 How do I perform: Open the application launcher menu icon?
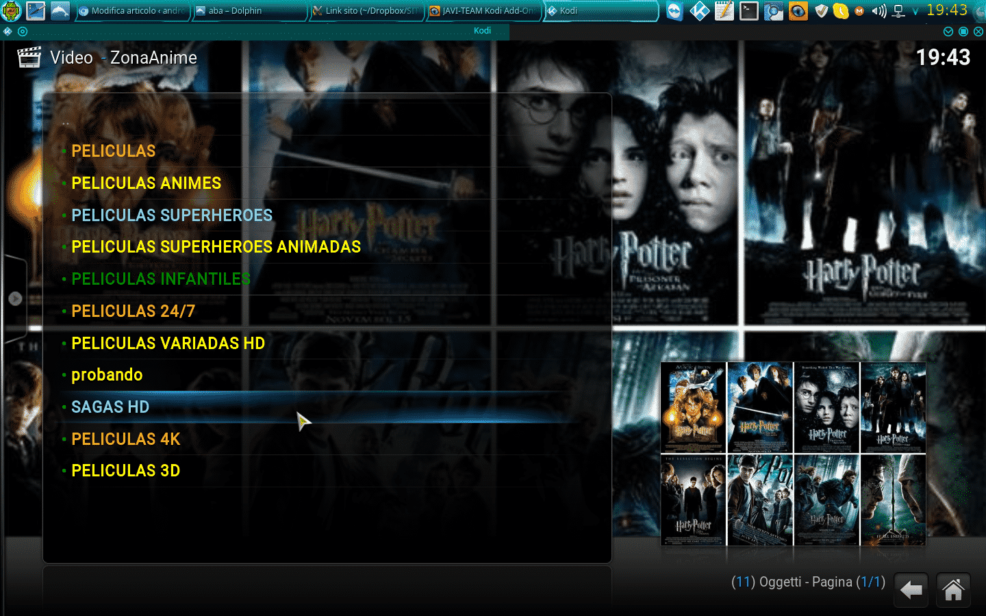pos(12,11)
